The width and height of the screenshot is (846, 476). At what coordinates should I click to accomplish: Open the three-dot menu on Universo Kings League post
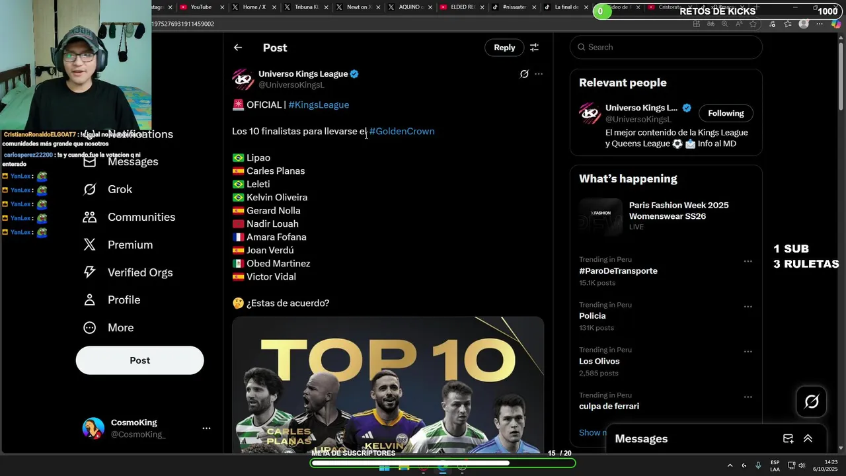539,74
